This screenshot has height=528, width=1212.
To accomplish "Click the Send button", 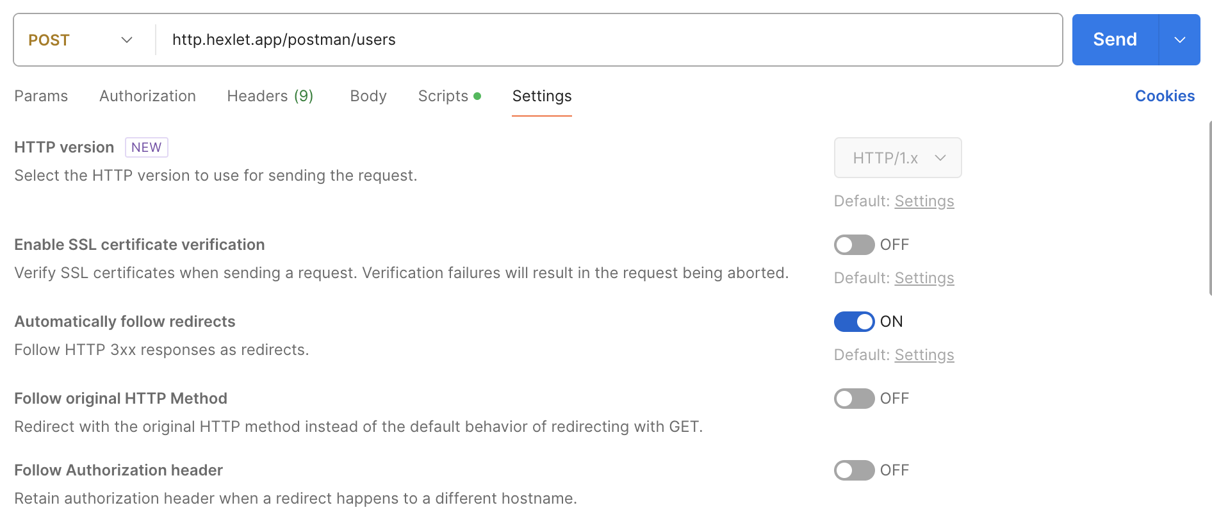I will [x=1115, y=40].
